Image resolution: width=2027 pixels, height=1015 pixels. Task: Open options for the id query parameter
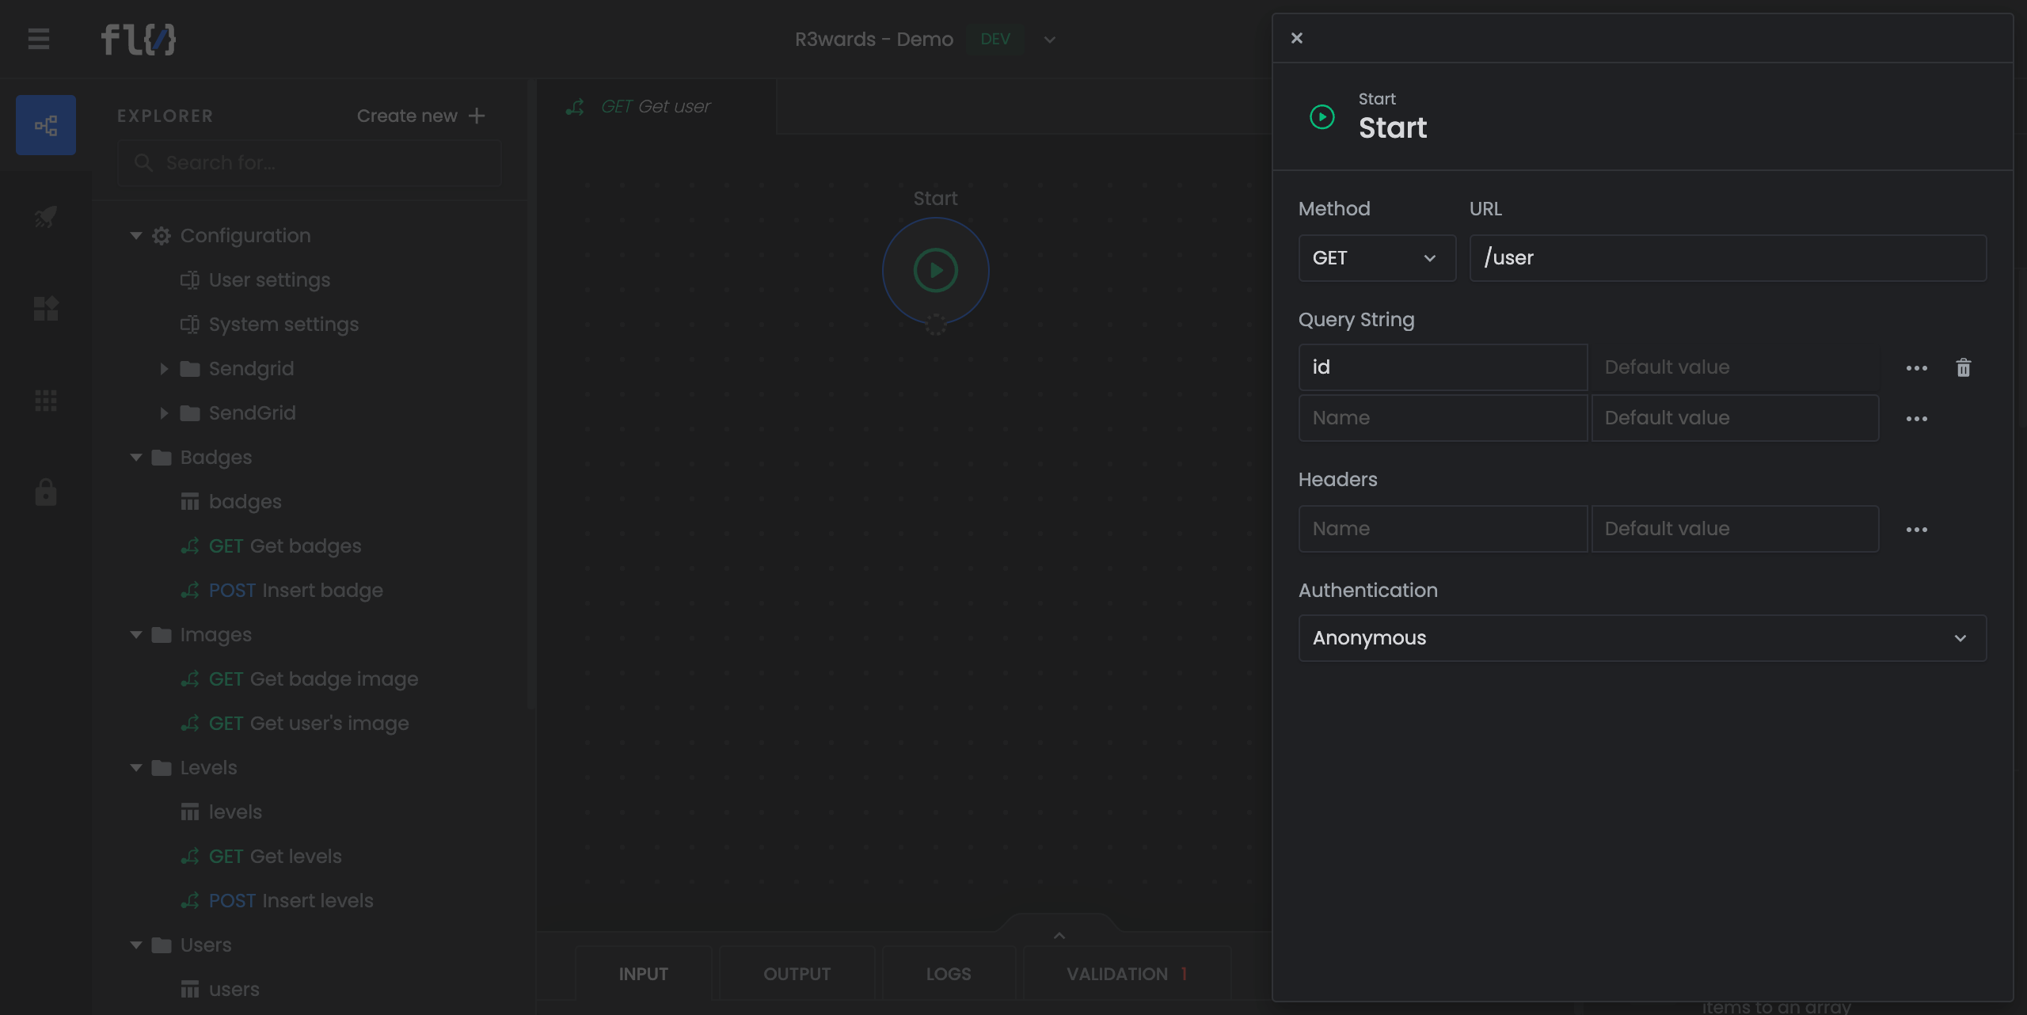[x=1917, y=367]
